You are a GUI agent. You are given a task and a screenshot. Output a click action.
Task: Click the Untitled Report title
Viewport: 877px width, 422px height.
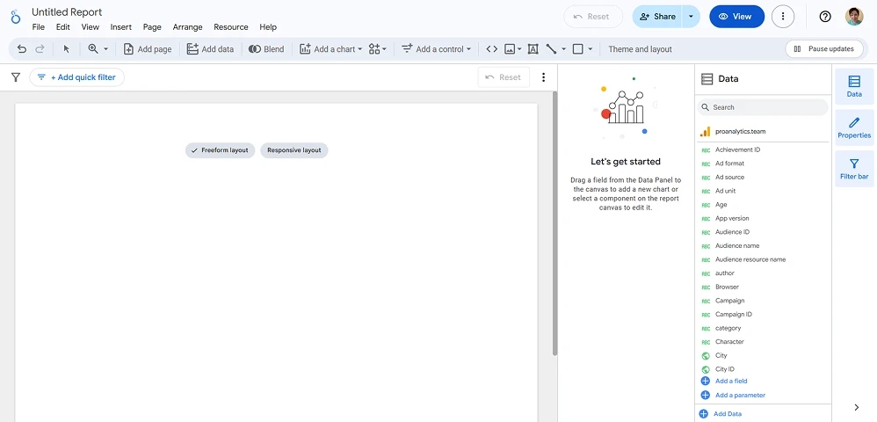coord(67,11)
